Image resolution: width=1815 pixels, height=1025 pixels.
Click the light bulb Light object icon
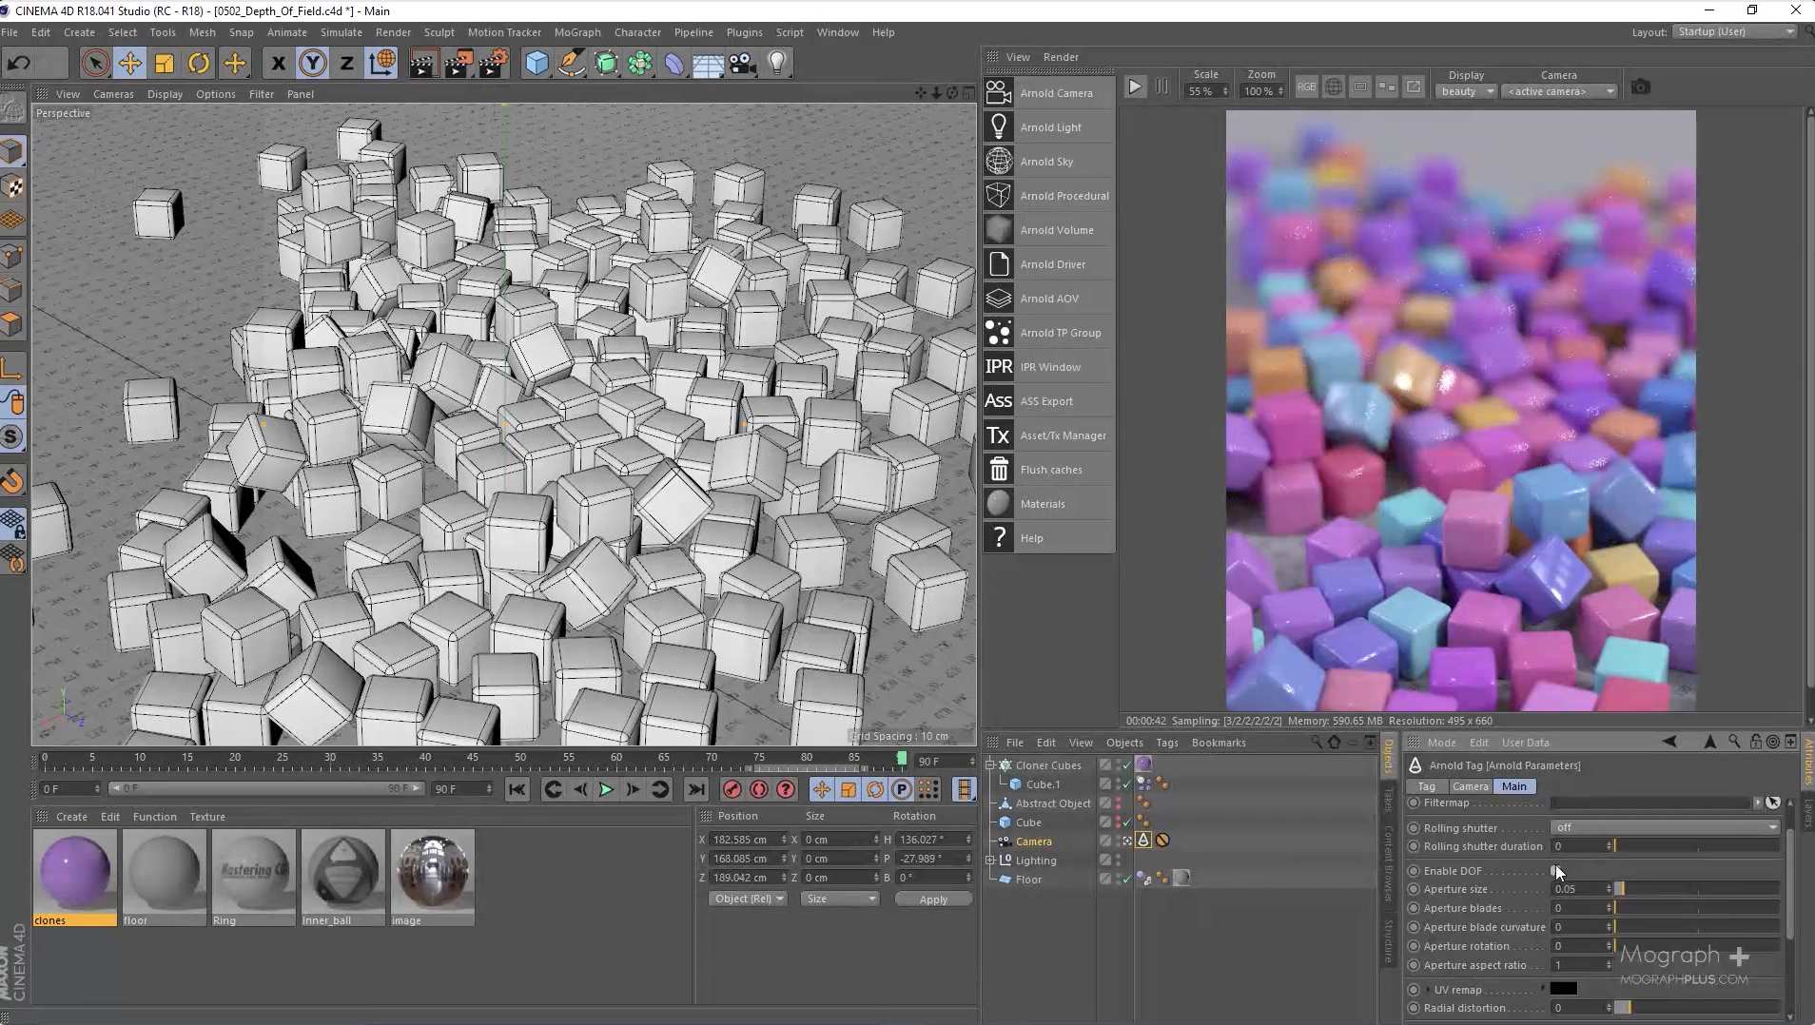tap(777, 64)
